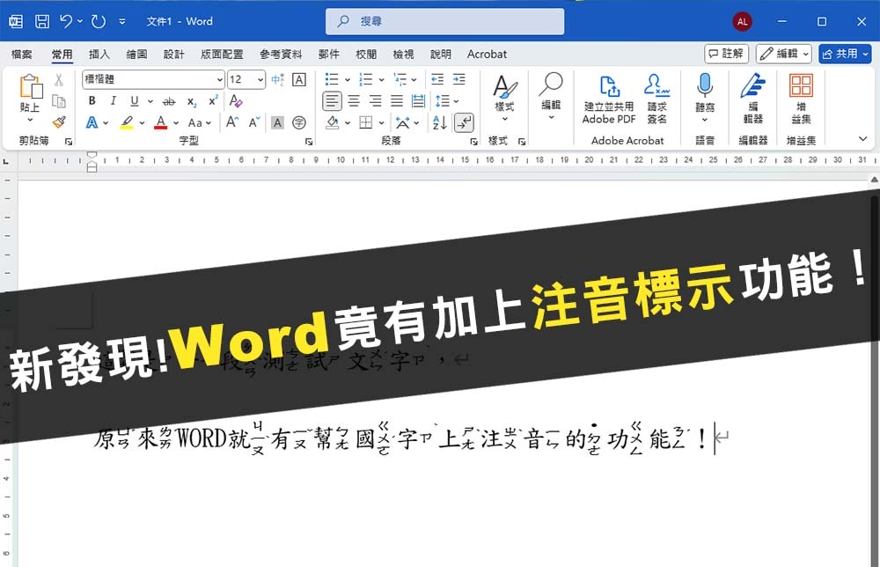Open the underline style dropdown arrow
This screenshot has width=880, height=567.
coord(150,101)
